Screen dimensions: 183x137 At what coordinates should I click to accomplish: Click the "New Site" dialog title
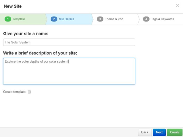(x=13, y=6)
